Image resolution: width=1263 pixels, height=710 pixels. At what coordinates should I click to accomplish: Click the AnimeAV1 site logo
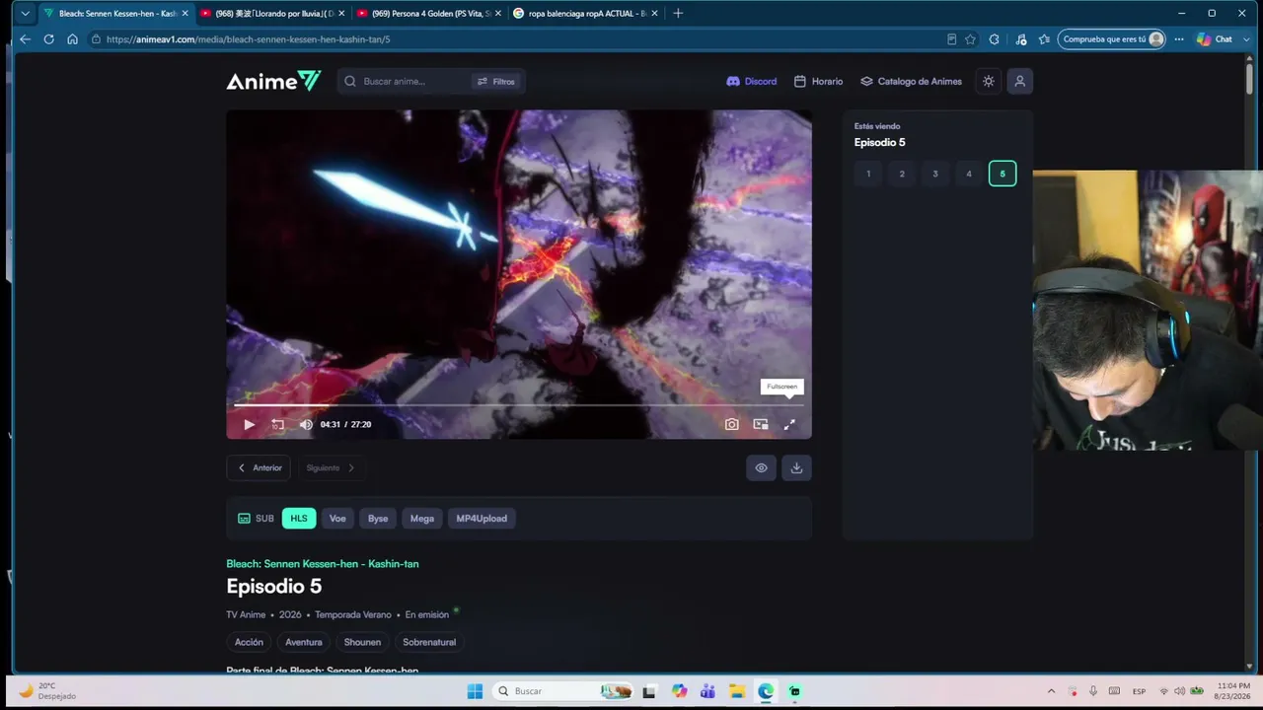coord(273,81)
